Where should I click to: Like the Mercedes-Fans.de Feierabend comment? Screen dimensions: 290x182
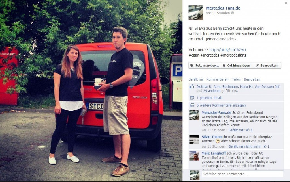(x=236, y=130)
